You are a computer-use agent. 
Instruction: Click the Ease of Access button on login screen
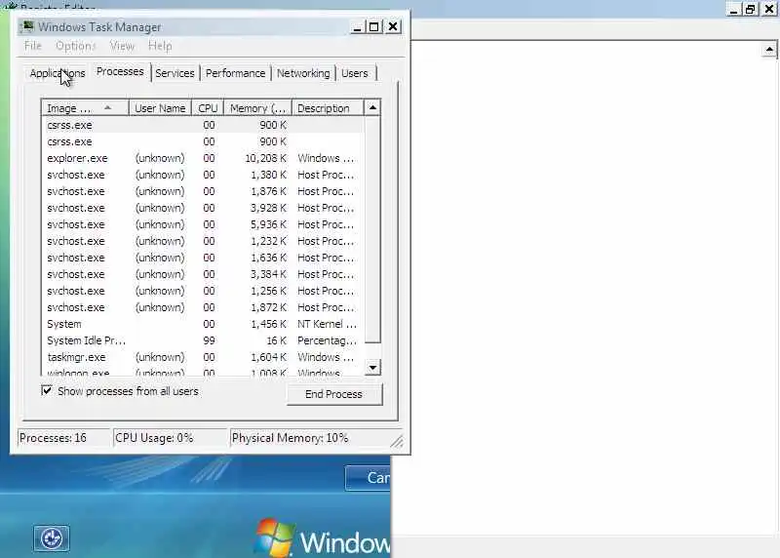52,538
